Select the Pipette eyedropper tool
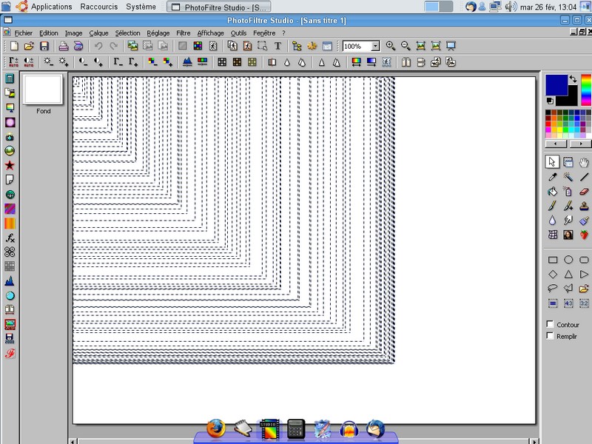This screenshot has height=444, width=592. 552,177
